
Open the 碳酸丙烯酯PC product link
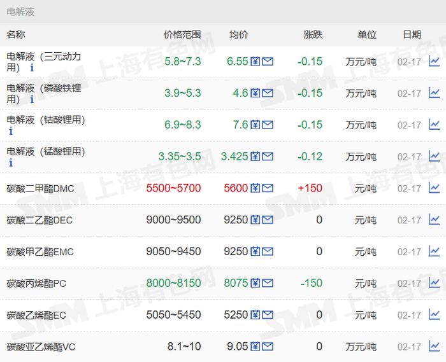pyautogui.click(x=36, y=284)
